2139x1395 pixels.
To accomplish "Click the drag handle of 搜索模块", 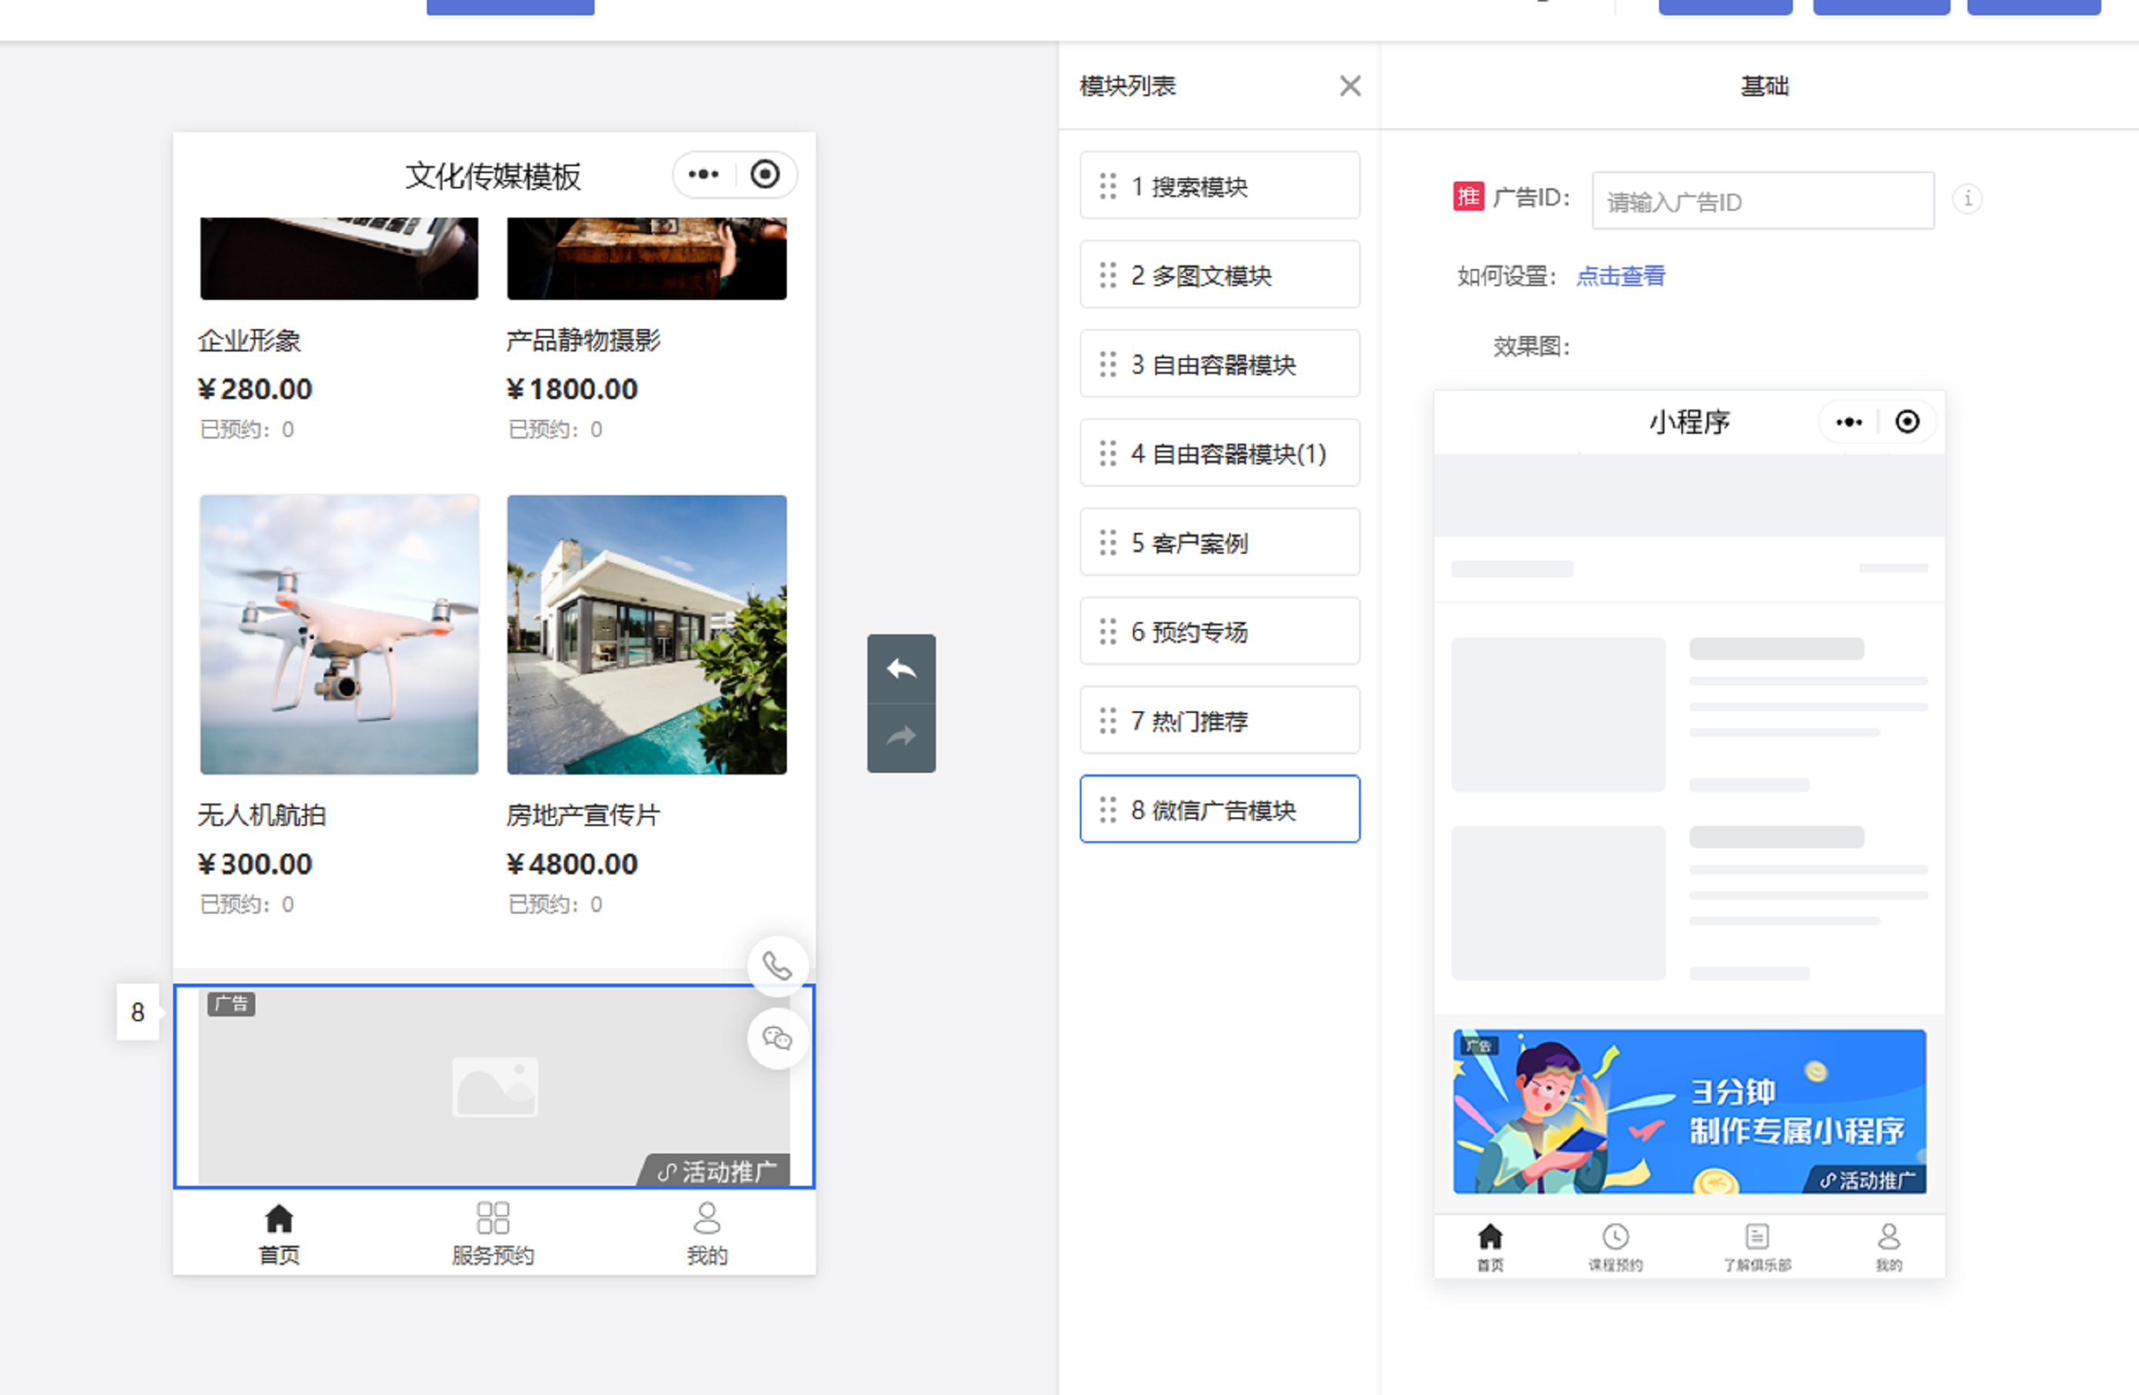I will pyautogui.click(x=1108, y=186).
